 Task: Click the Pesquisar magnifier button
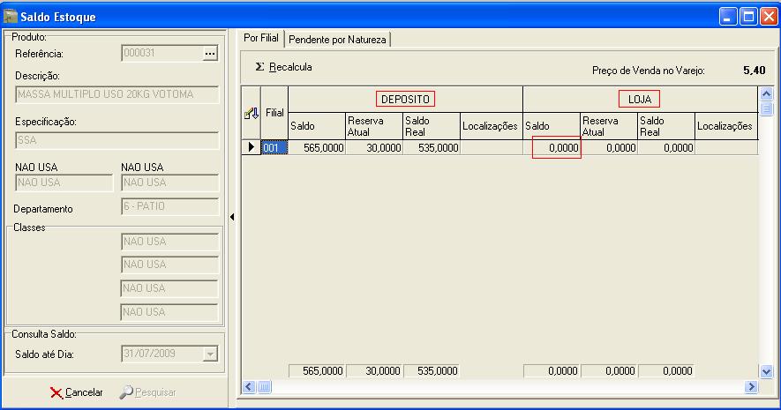pyautogui.click(x=148, y=391)
